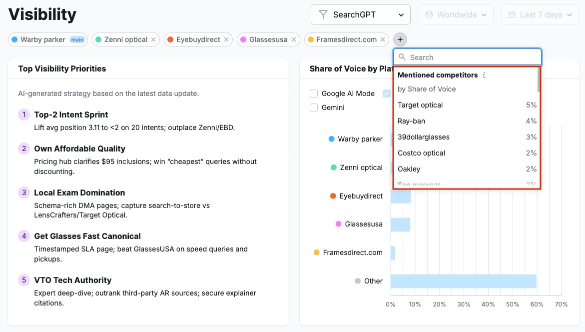585x332 pixels.
Task: Open the Last 7 days date dropdown
Action: 540,14
